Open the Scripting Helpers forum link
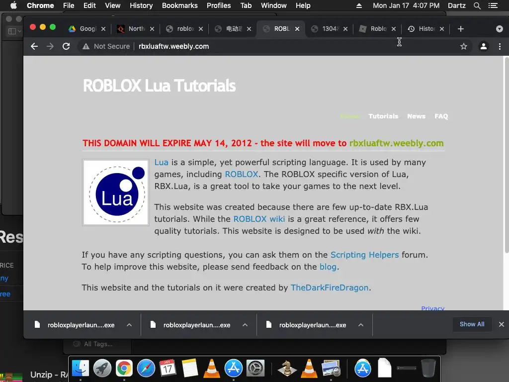This screenshot has height=382, width=509. point(364,255)
